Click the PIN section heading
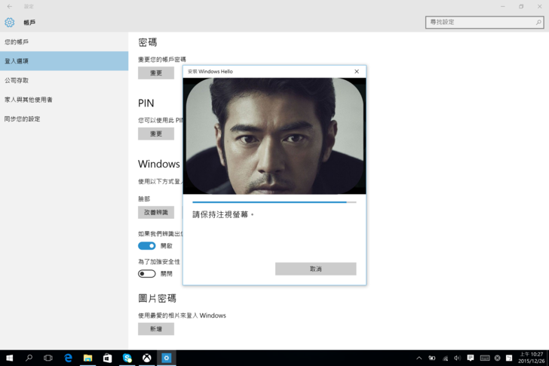Viewport: 549px width, 366px height. pyautogui.click(x=146, y=103)
